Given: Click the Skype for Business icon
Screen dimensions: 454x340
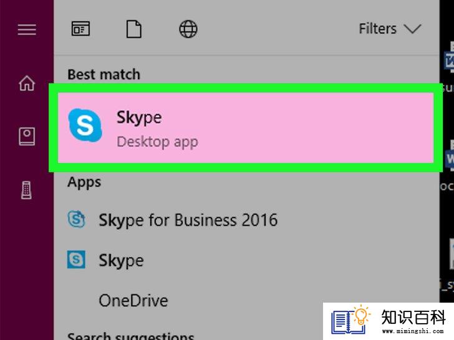Looking at the screenshot, I should 77,219.
